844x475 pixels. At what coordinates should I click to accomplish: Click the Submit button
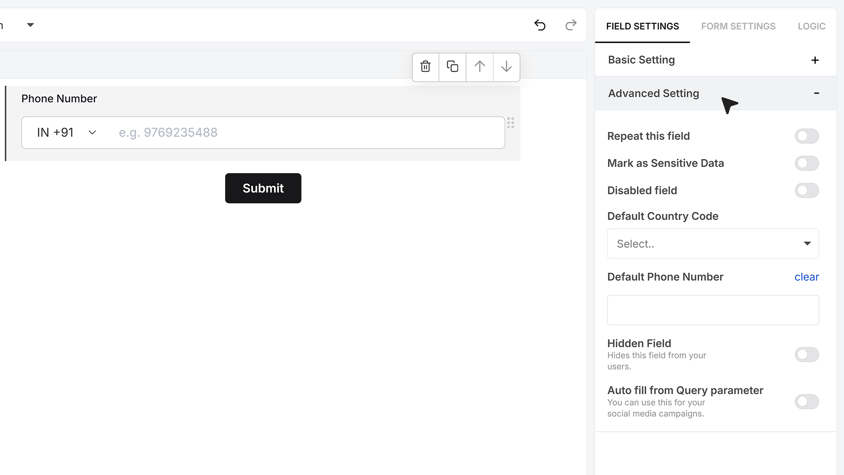click(263, 188)
